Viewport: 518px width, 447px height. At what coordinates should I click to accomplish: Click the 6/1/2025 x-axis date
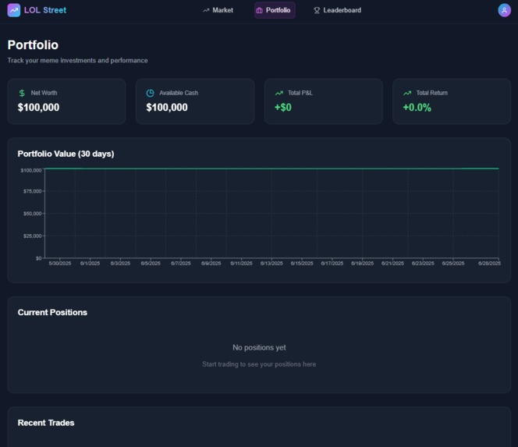(x=90, y=264)
